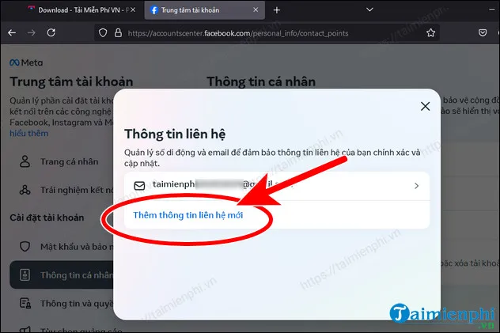The image size is (500, 333).
Task: Open Trải nghiệm kết nối menu item
Action: tap(62, 190)
